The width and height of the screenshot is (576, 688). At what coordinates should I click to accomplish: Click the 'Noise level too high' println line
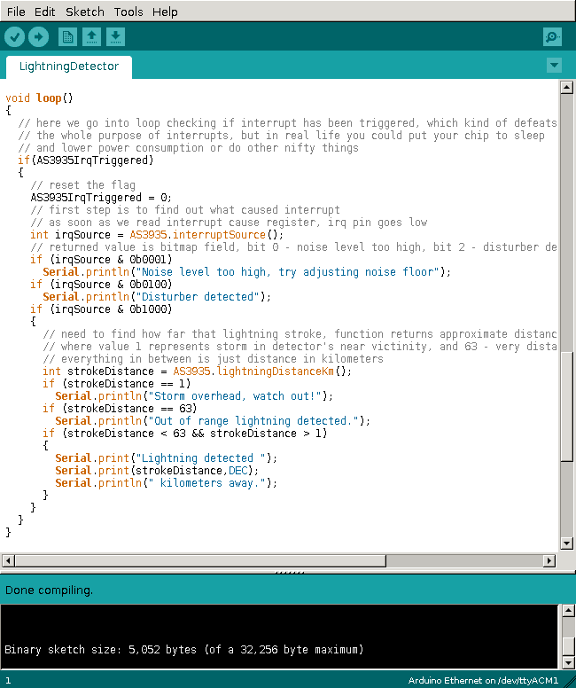coord(246,272)
